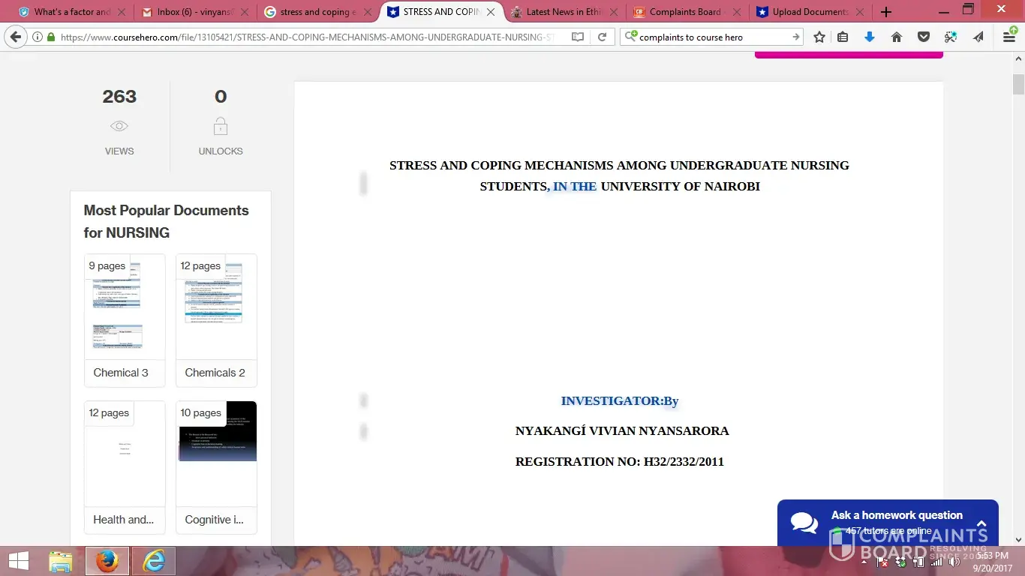Bookmark this page with the star icon
Image resolution: width=1025 pixels, height=576 pixels.
click(x=819, y=37)
